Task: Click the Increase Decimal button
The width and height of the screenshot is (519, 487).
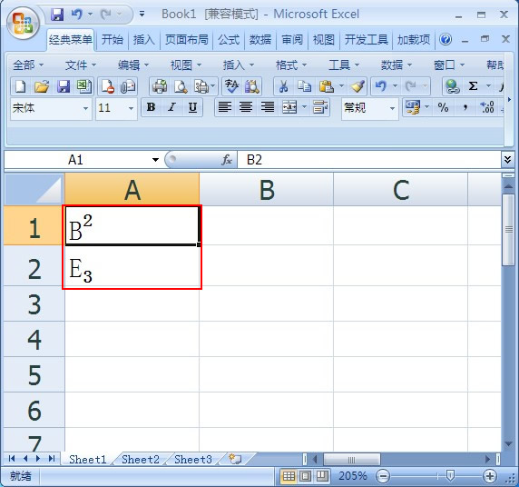Action: pyautogui.click(x=487, y=107)
